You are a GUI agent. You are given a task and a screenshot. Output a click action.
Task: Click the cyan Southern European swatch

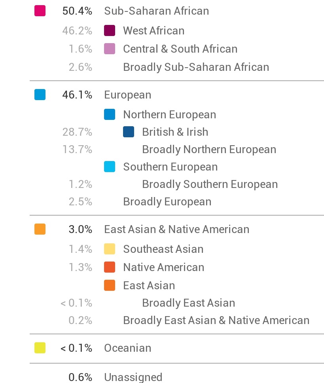coord(110,167)
